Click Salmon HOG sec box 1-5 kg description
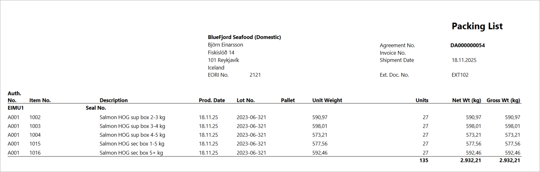The image size is (540, 172). (132, 144)
